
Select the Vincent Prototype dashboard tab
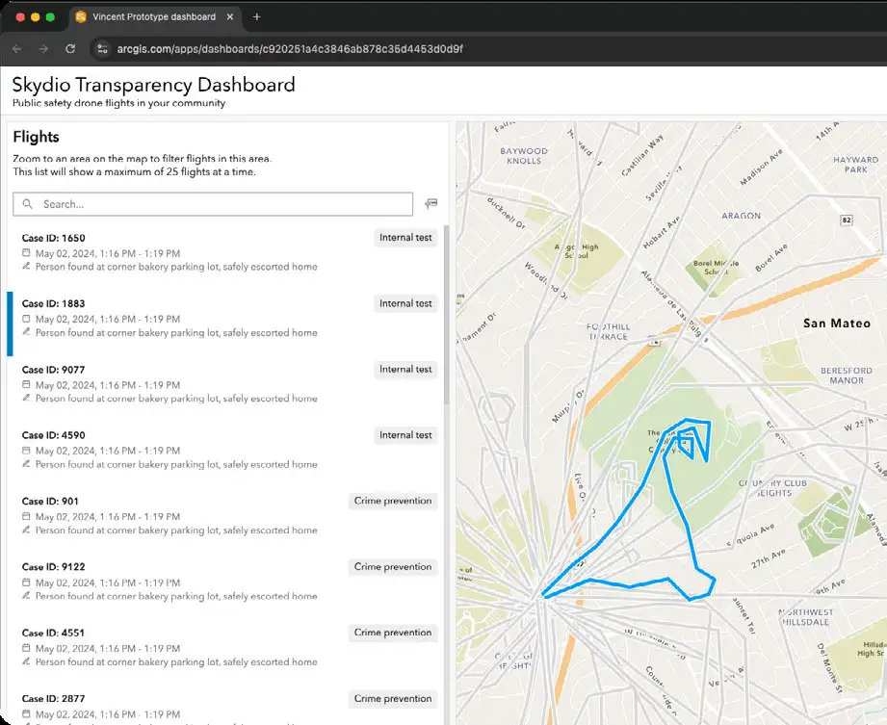tap(154, 17)
